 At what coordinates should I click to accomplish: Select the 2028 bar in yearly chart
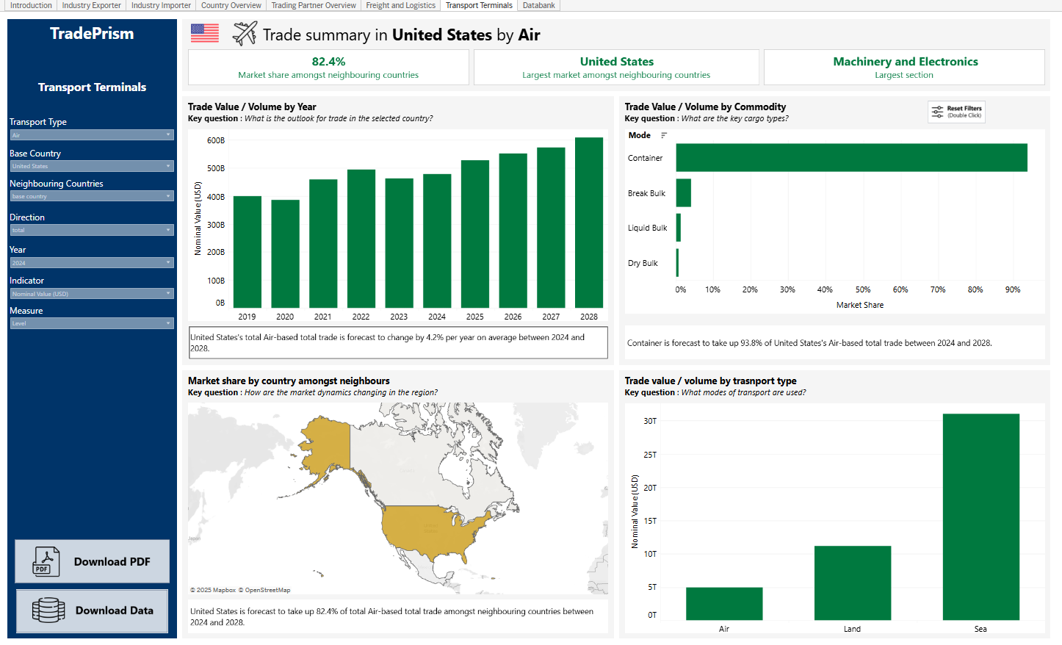coord(589,223)
